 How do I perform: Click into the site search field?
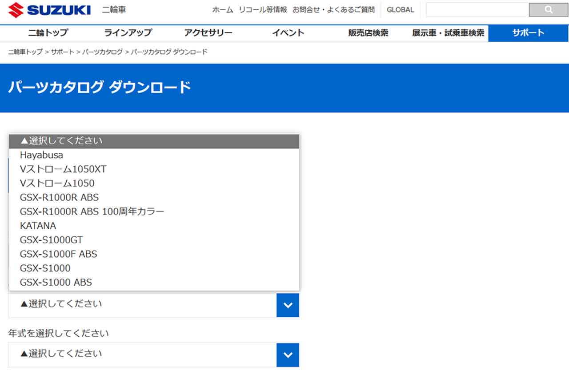click(477, 9)
